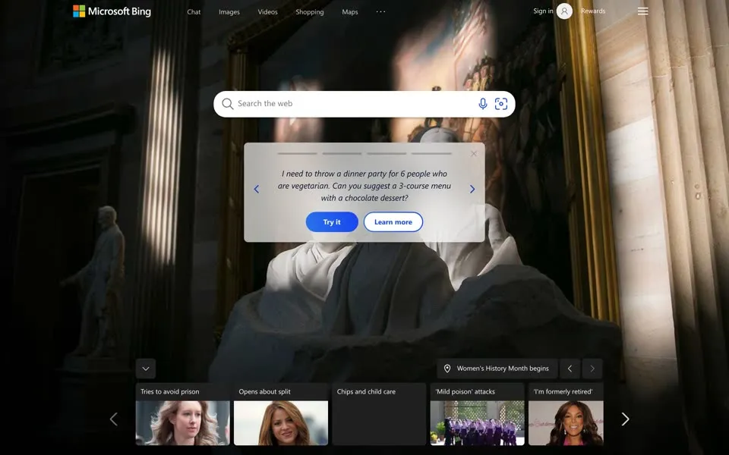The width and height of the screenshot is (729, 455).
Task: Open Maps from the top menu
Action: click(x=349, y=12)
